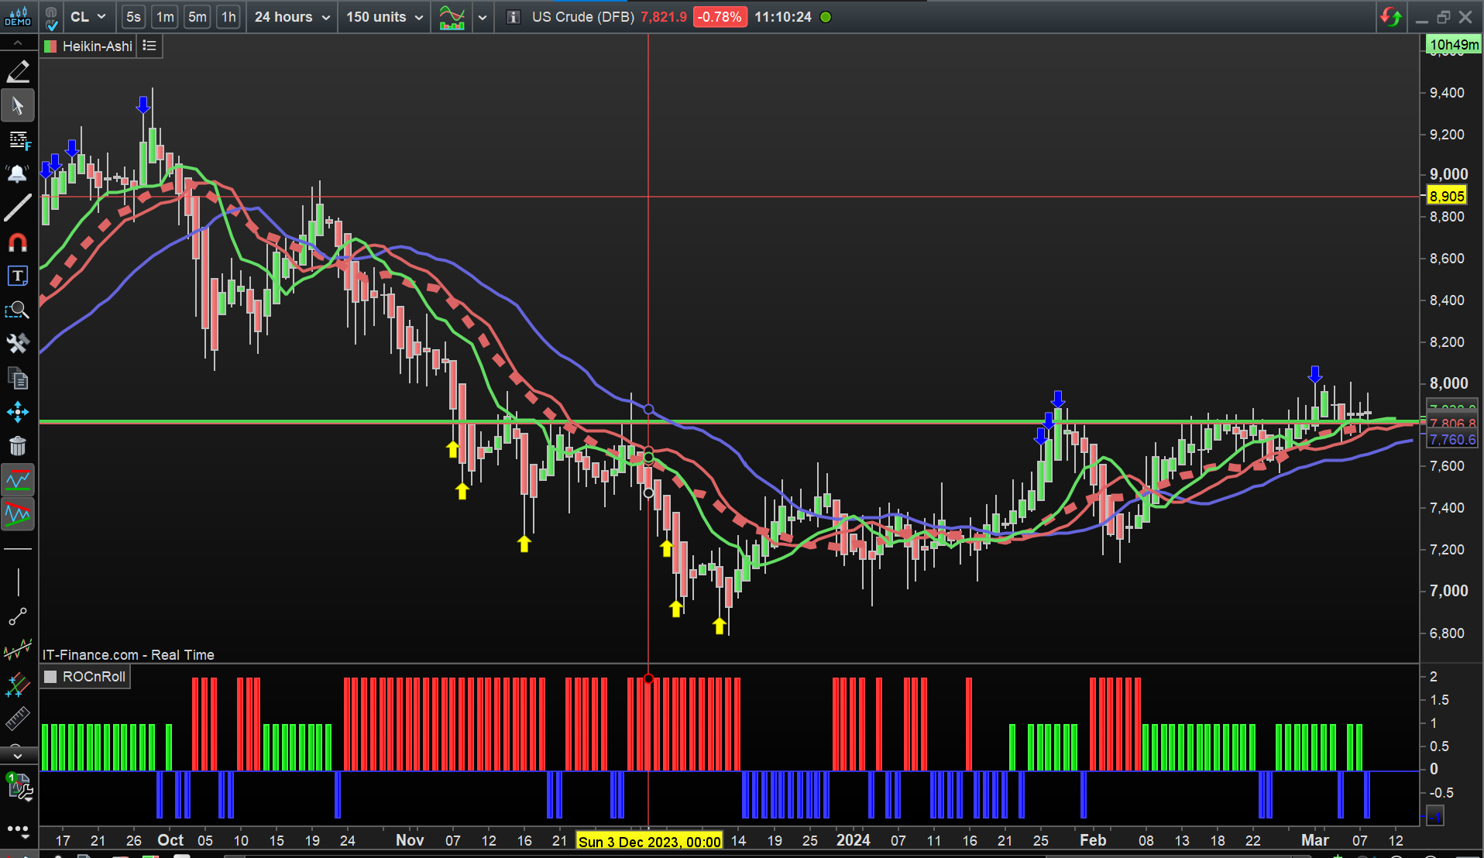The height and width of the screenshot is (858, 1484).
Task: Switch to 5s timeframe
Action: (134, 17)
